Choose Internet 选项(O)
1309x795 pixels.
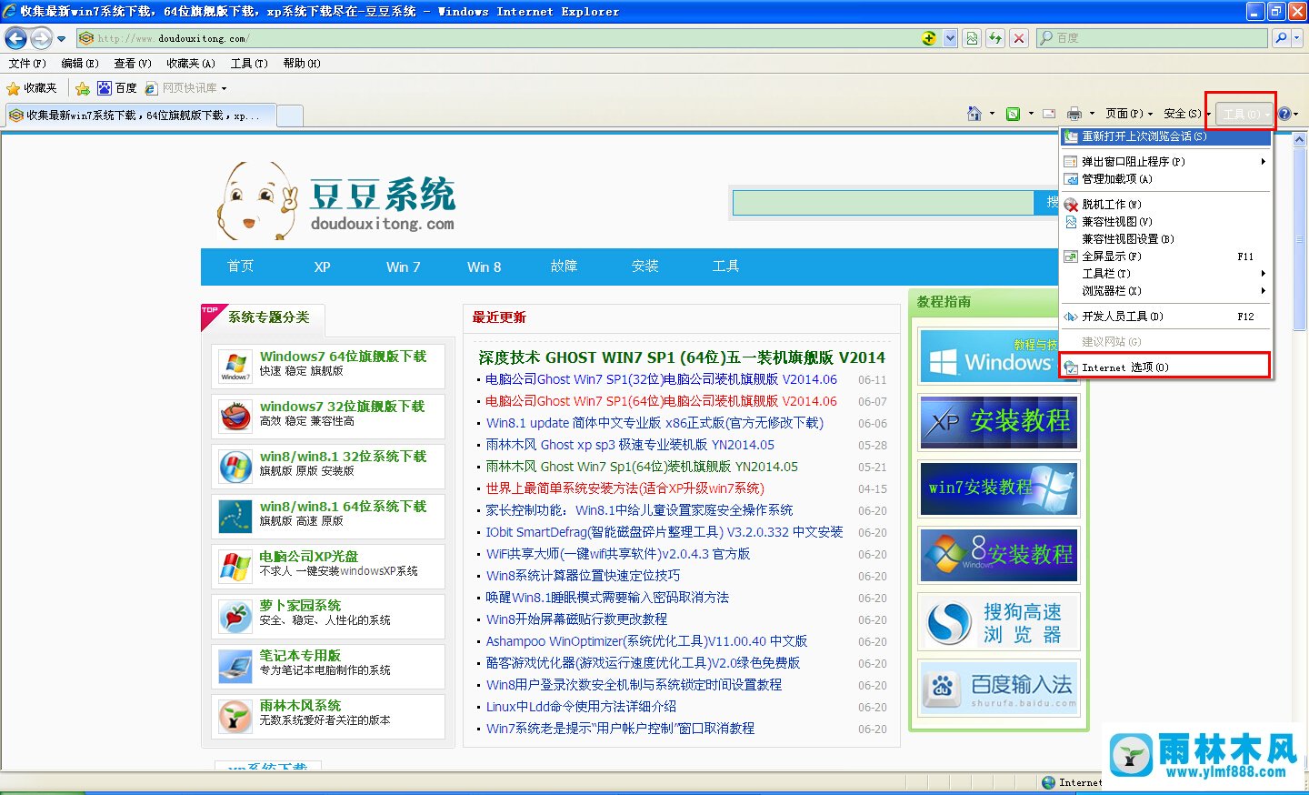(1166, 367)
